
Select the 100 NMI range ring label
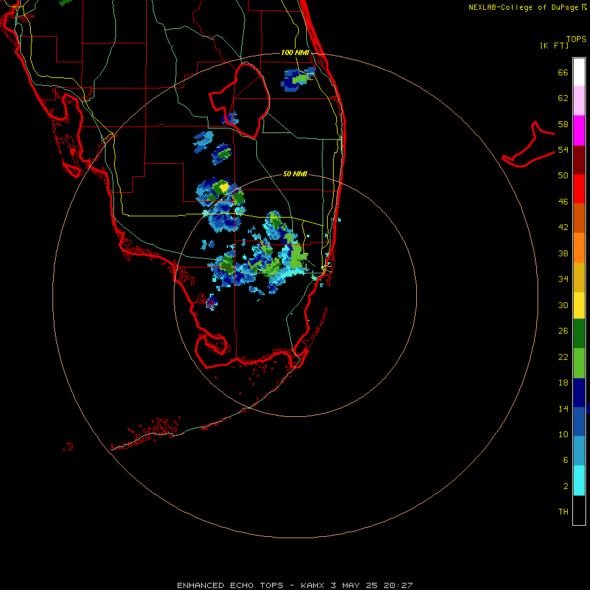coord(295,52)
